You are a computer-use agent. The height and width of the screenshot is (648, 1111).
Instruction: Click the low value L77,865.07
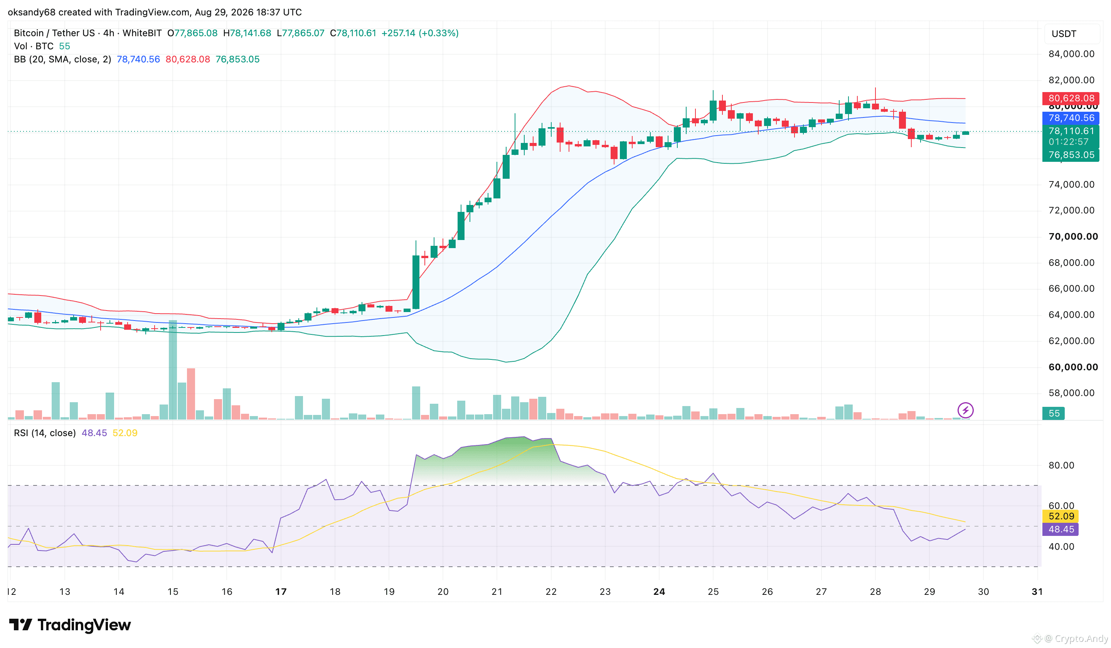click(300, 33)
